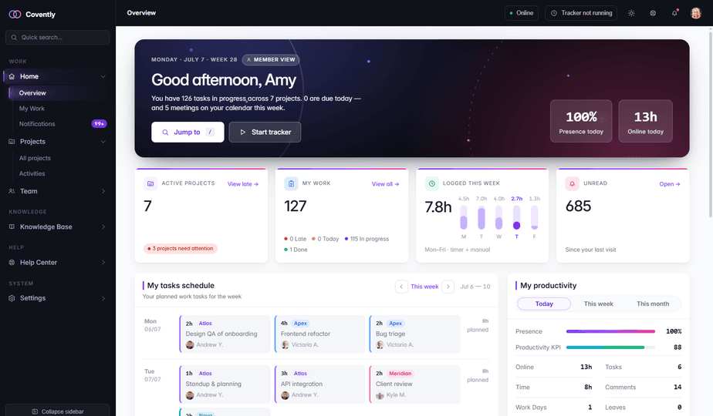Click the Productivity KPI progress bar

click(610, 347)
